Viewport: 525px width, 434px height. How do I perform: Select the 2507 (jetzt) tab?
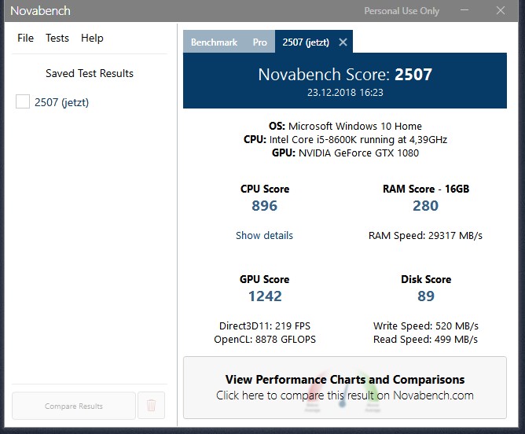click(307, 42)
